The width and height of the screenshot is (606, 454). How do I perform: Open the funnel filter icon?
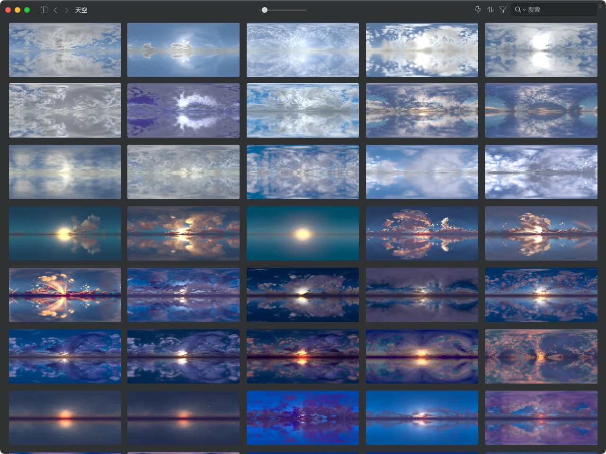point(503,9)
